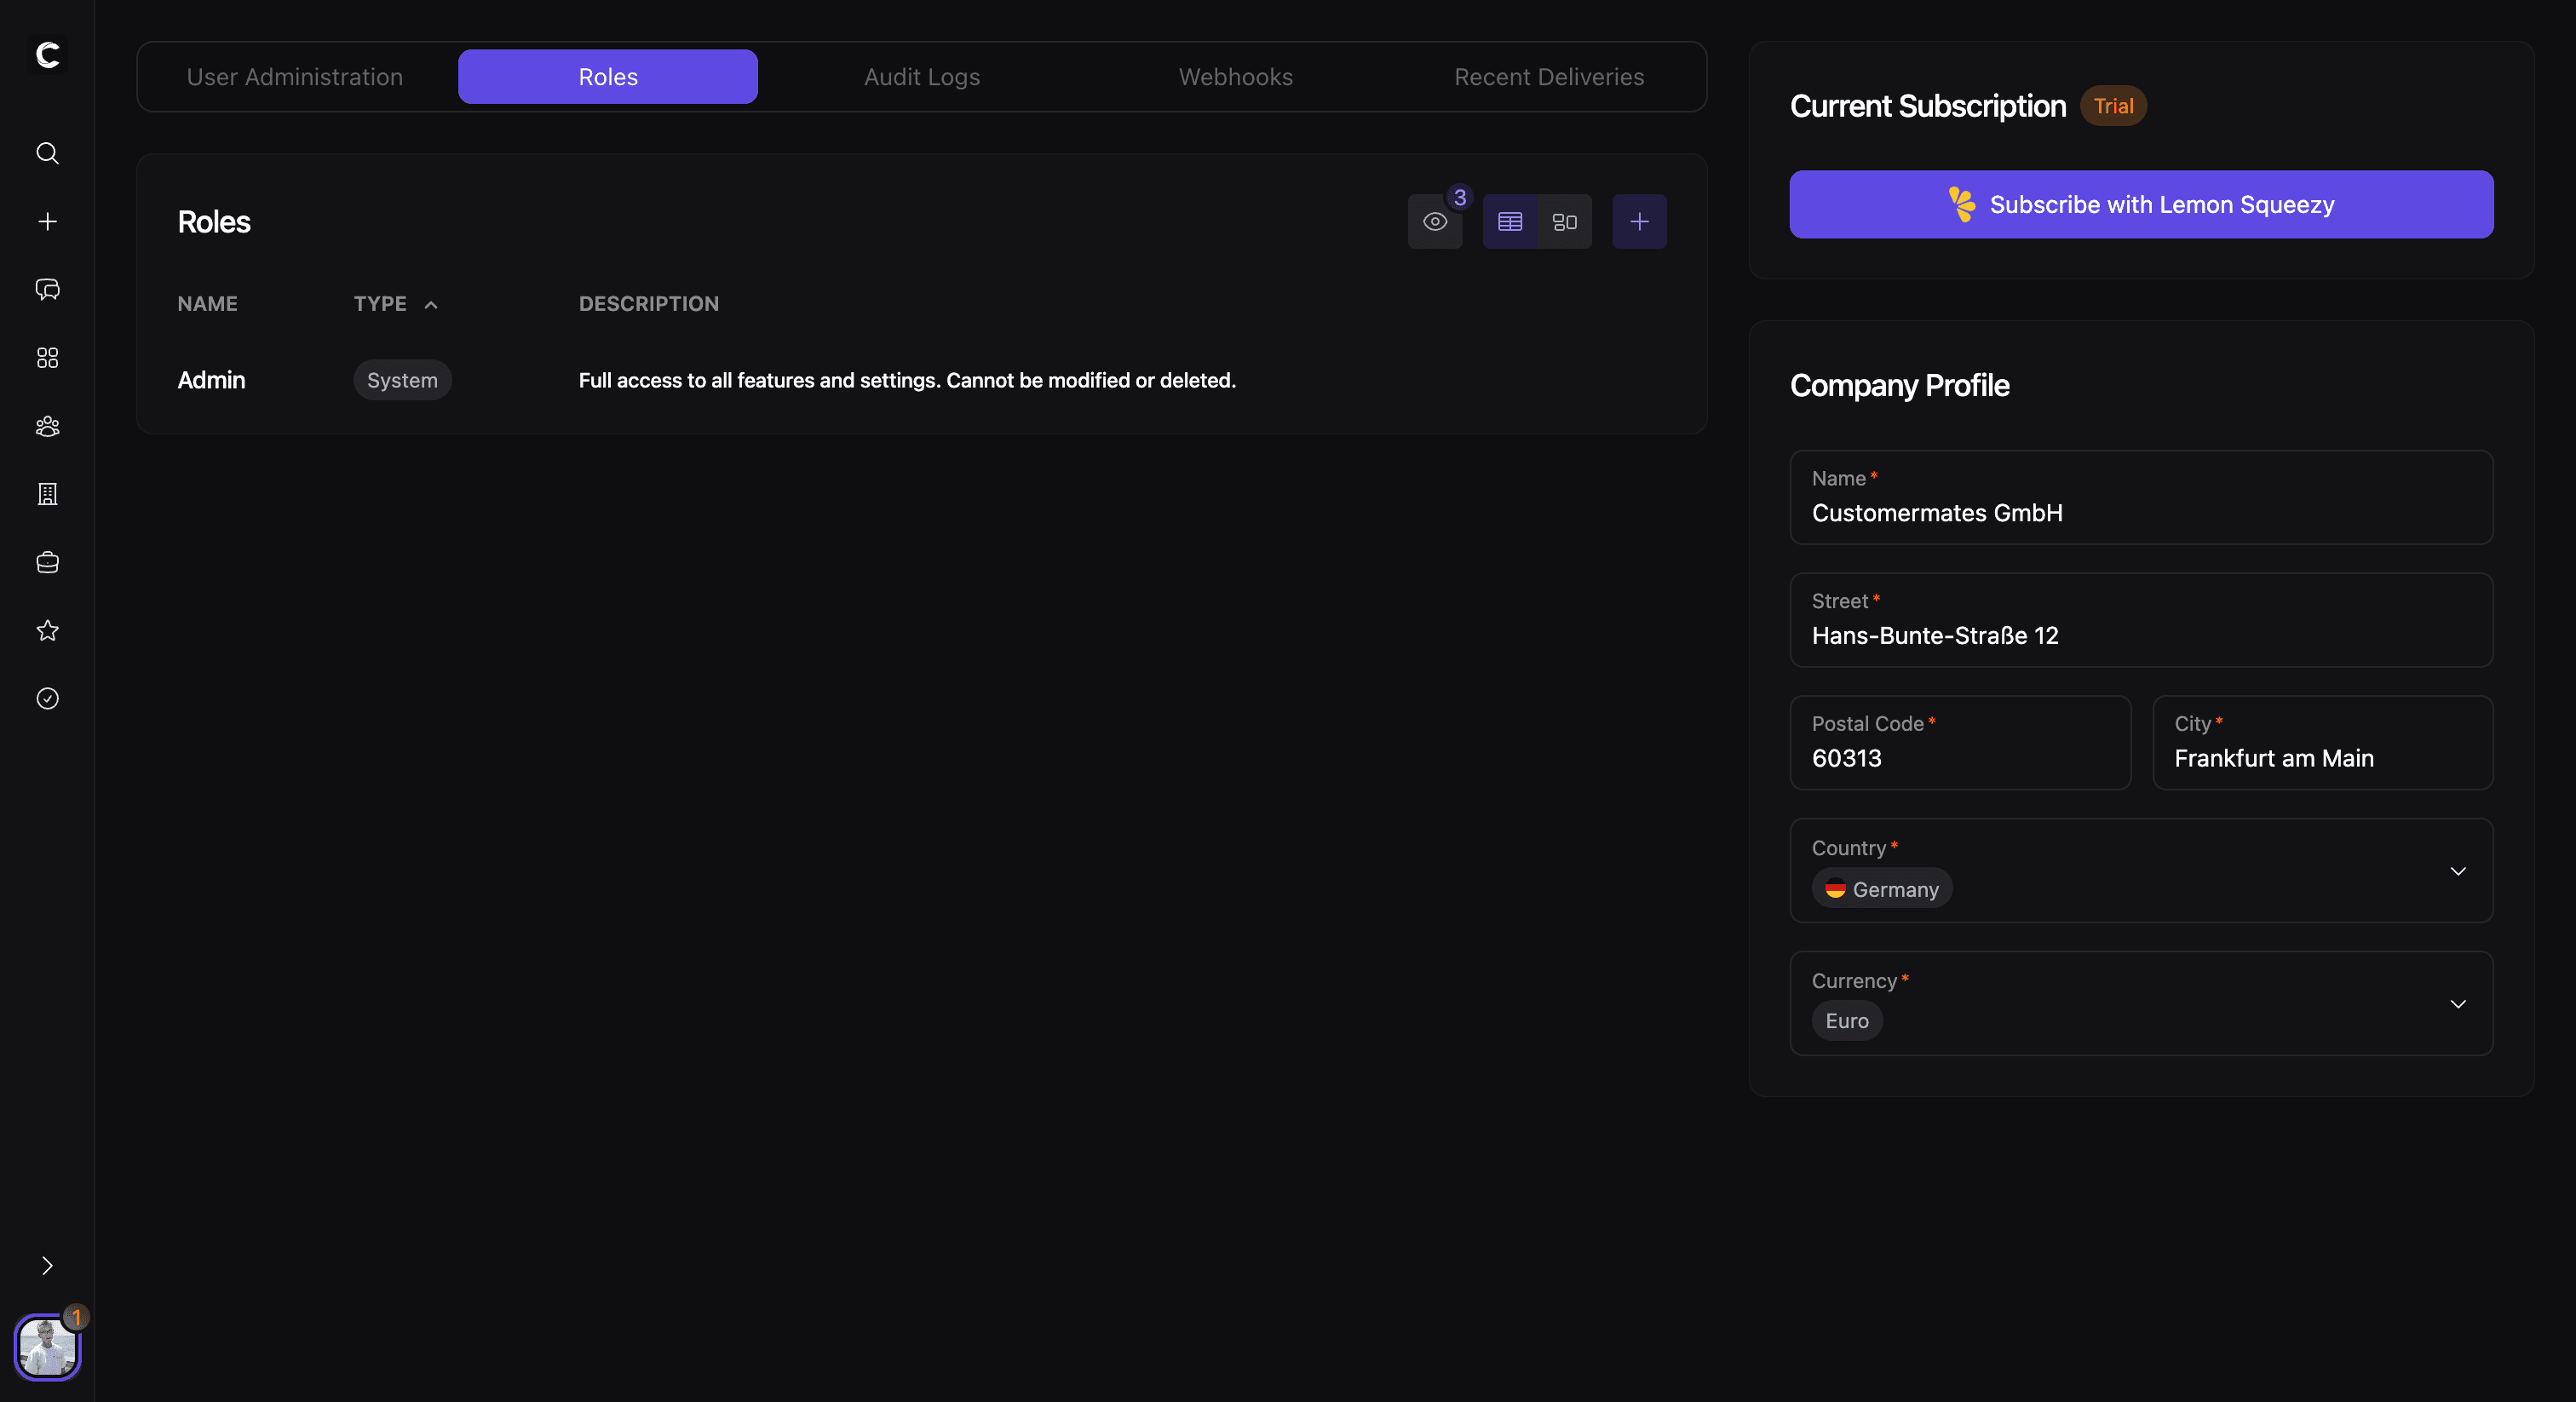
Task: Open the tasks checkmark circle icon
Action: [47, 698]
